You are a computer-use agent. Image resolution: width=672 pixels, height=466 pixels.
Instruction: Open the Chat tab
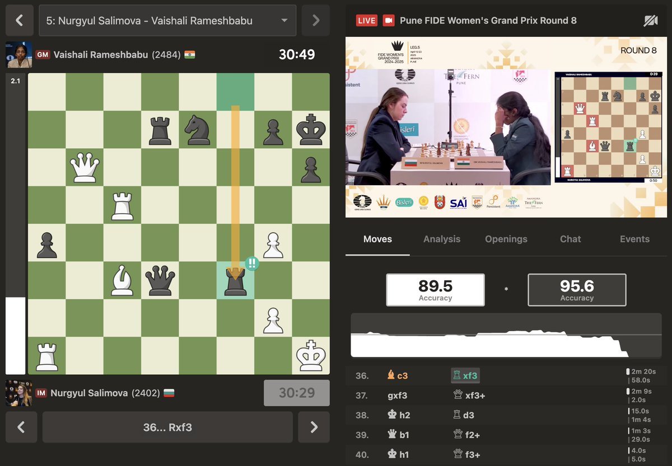[x=570, y=239]
